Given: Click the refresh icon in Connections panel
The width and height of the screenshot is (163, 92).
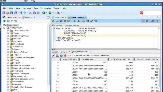Looking at the screenshot, I should click(x=8, y=21).
